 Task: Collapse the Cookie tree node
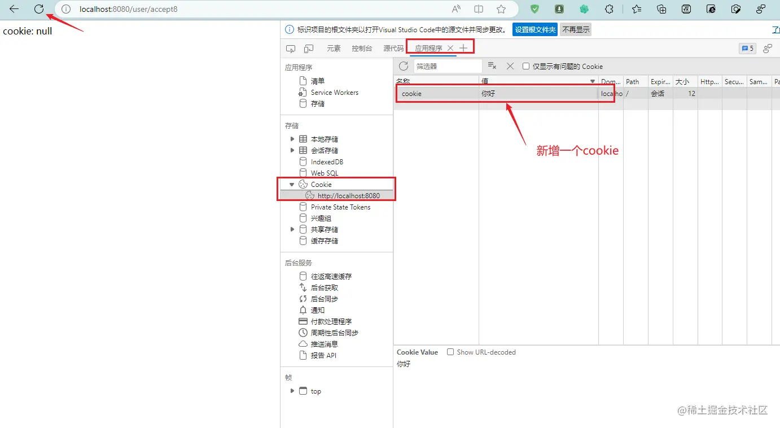tap(292, 184)
